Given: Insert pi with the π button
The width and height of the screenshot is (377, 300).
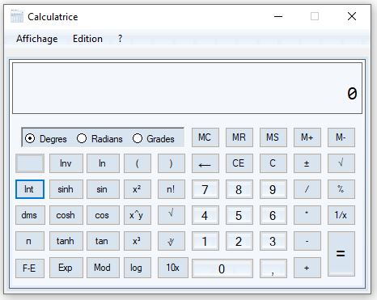Looking at the screenshot, I should click(x=30, y=241).
